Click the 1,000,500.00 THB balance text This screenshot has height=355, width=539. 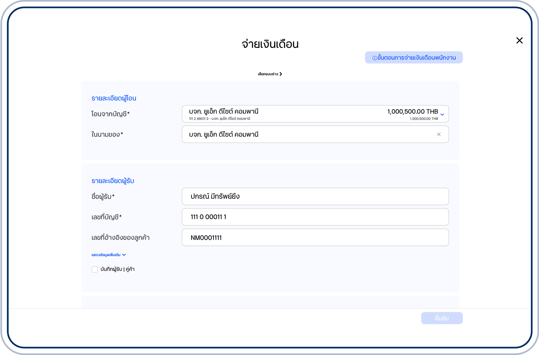412,111
